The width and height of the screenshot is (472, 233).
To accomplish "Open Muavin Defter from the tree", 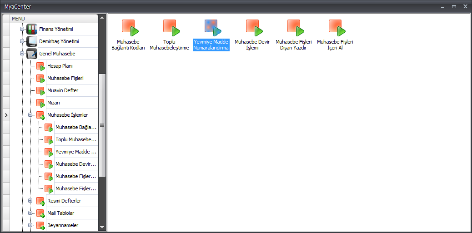I will (63, 91).
